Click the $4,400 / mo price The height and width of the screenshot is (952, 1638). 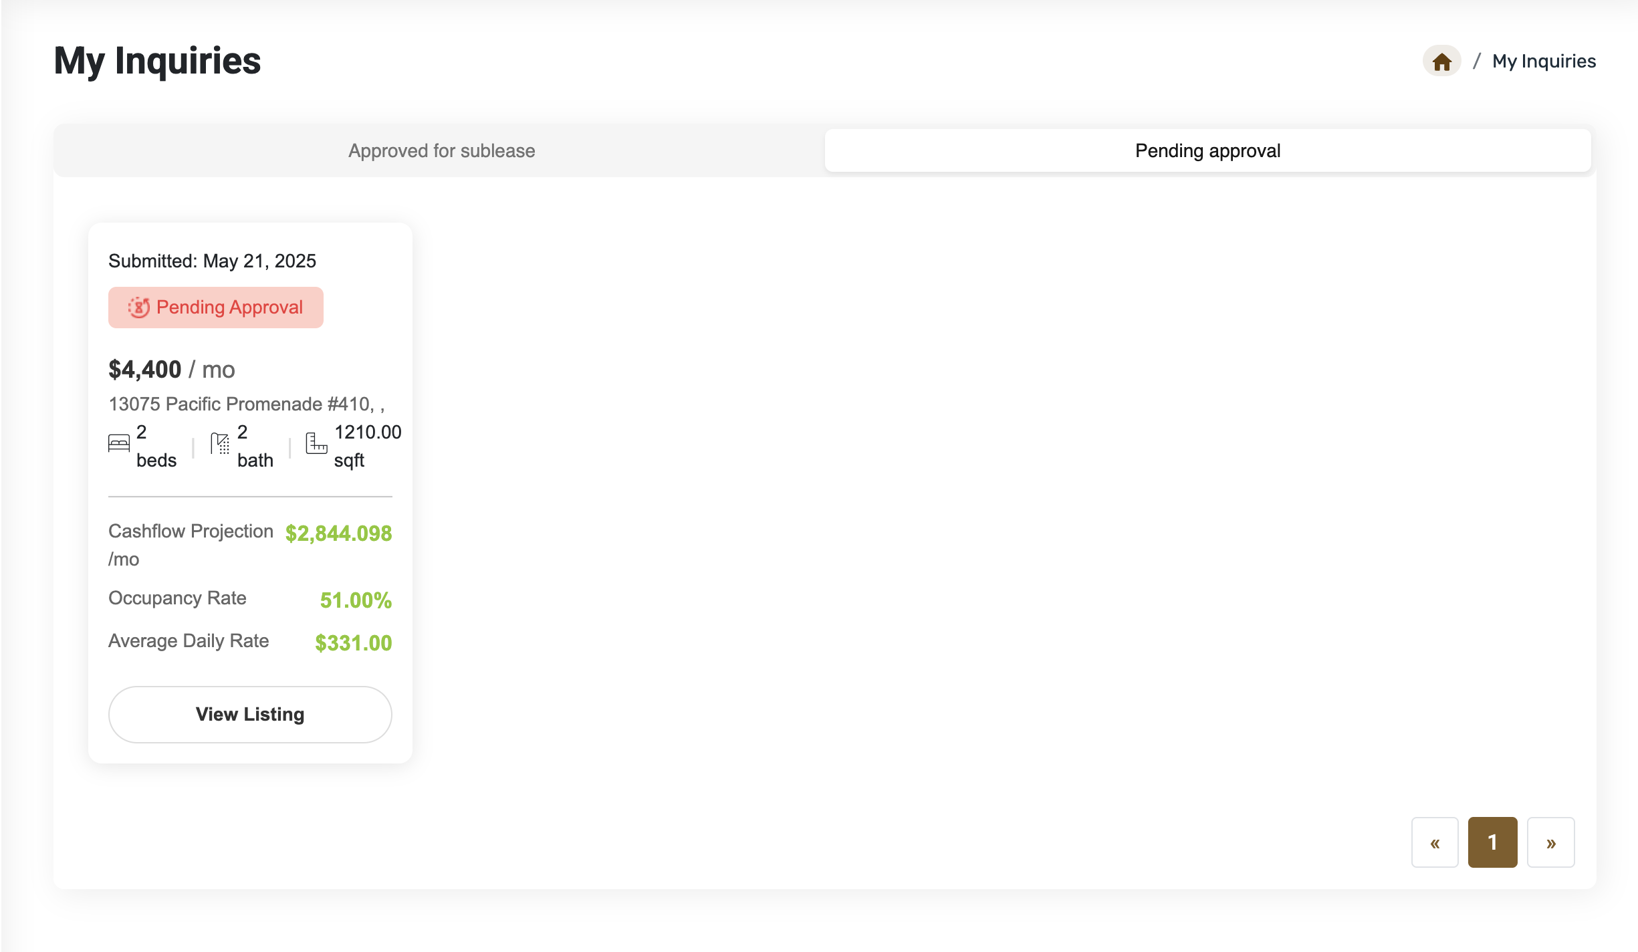click(x=172, y=370)
